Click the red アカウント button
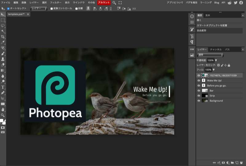This screenshot has width=246, height=166. [x=104, y=2]
